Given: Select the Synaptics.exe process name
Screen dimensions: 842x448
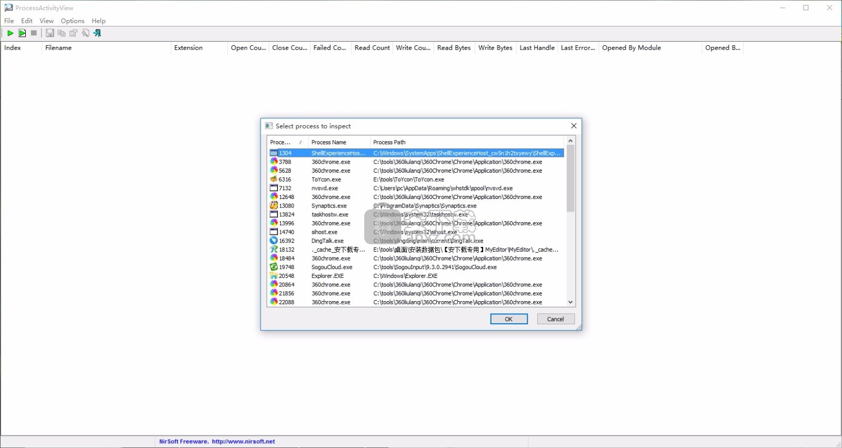Looking at the screenshot, I should [x=329, y=206].
